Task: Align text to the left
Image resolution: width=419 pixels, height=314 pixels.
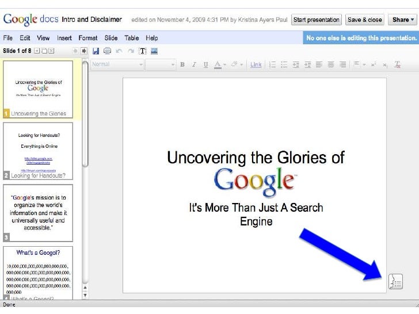Action: click(x=319, y=64)
